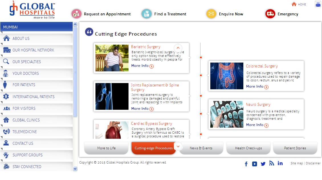Switch to the News & Events tab

click(x=201, y=148)
